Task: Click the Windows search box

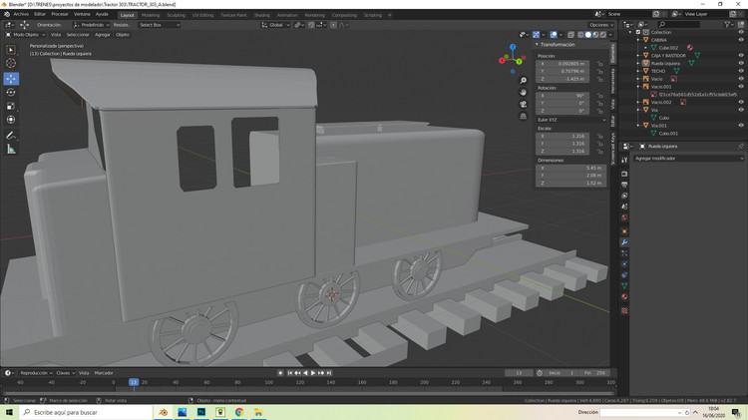Action: click(x=86, y=412)
